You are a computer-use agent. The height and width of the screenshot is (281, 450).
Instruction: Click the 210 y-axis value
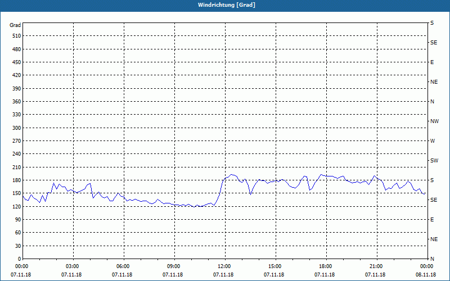pyautogui.click(x=17, y=167)
